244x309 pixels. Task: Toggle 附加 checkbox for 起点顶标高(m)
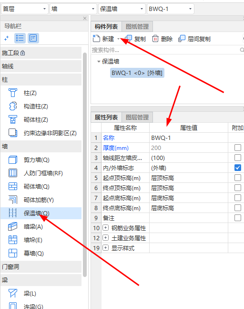238,178
